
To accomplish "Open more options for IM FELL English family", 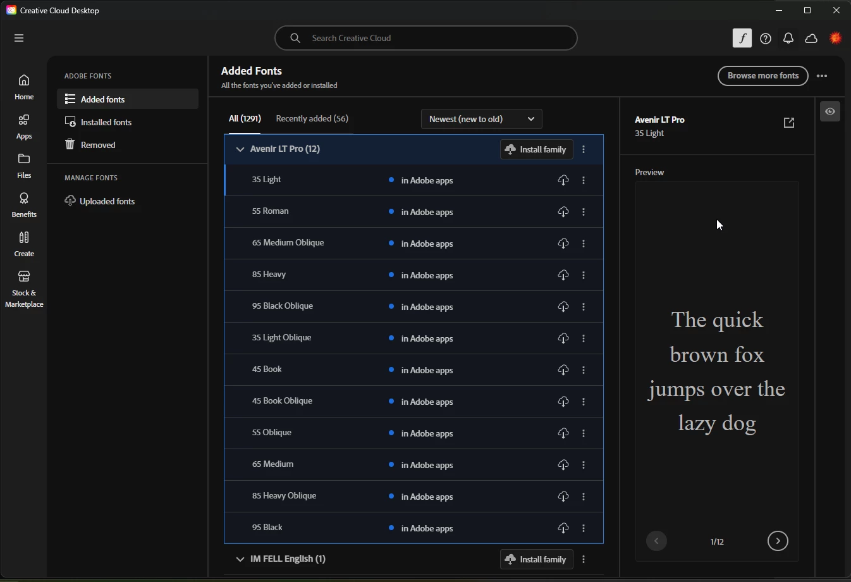I will pyautogui.click(x=584, y=560).
